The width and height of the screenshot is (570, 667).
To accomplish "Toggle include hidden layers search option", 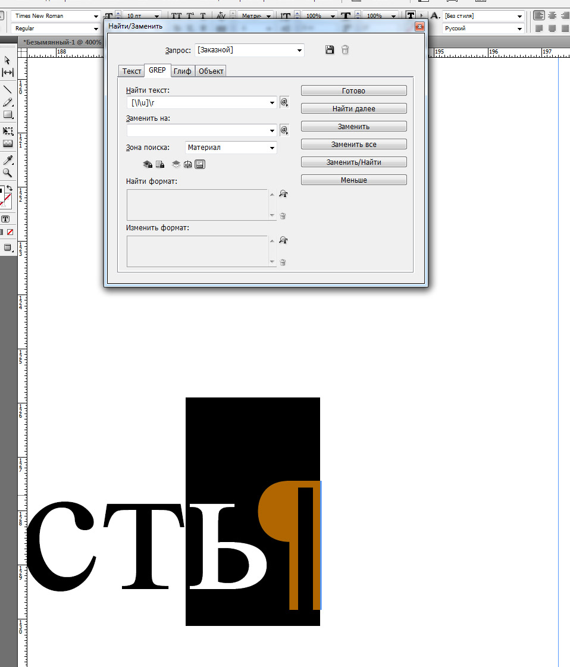I will coord(176,164).
